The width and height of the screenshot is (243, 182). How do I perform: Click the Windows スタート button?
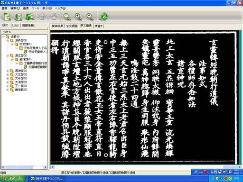(13, 179)
